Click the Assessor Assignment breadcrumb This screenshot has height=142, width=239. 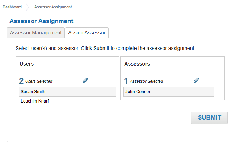click(53, 7)
